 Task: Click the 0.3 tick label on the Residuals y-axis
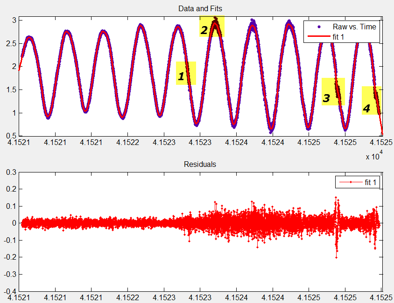click(x=11, y=172)
